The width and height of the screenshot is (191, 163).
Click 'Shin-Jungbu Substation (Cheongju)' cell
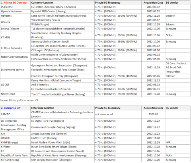point(62,160)
